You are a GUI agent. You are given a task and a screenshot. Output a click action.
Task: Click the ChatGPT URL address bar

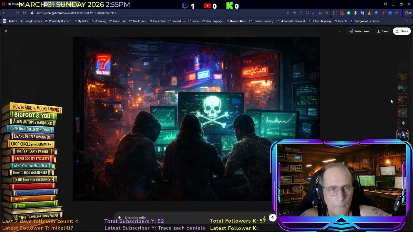(76, 13)
